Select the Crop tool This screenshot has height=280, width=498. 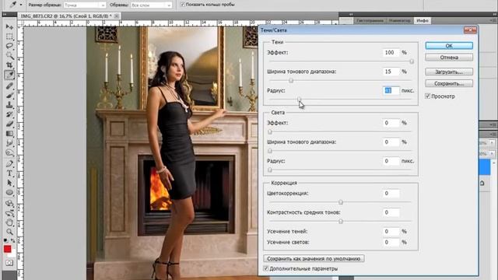[x=9, y=65]
